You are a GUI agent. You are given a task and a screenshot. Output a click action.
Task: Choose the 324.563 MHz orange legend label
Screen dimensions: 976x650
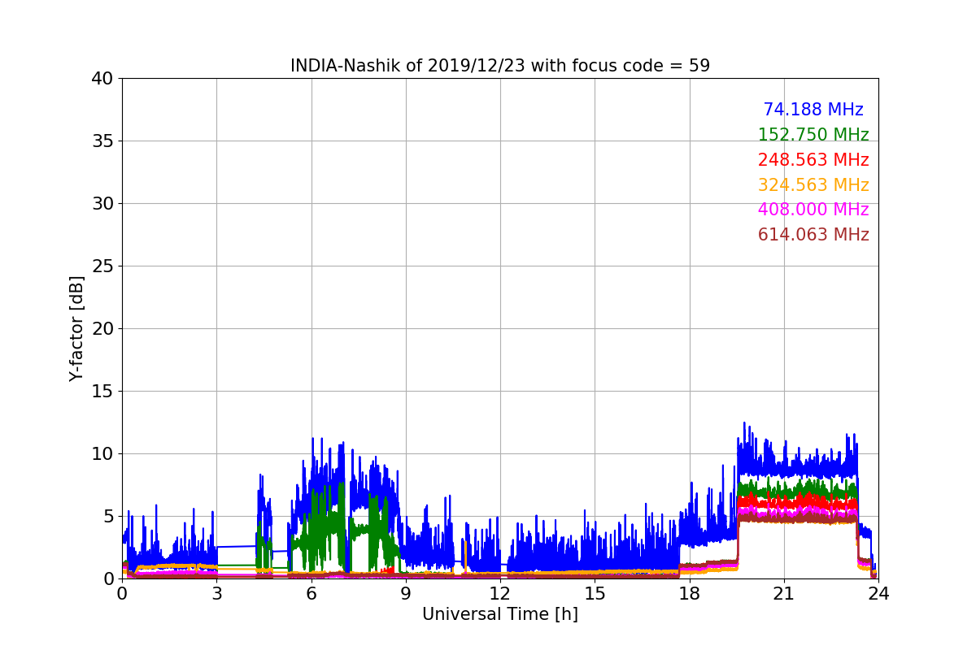pos(813,185)
